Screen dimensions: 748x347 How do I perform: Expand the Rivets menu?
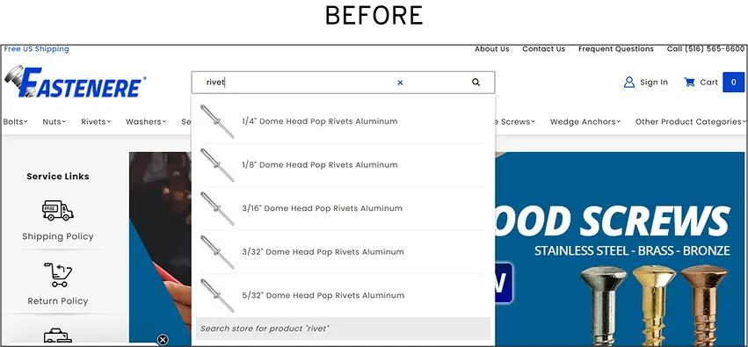pyautogui.click(x=96, y=121)
